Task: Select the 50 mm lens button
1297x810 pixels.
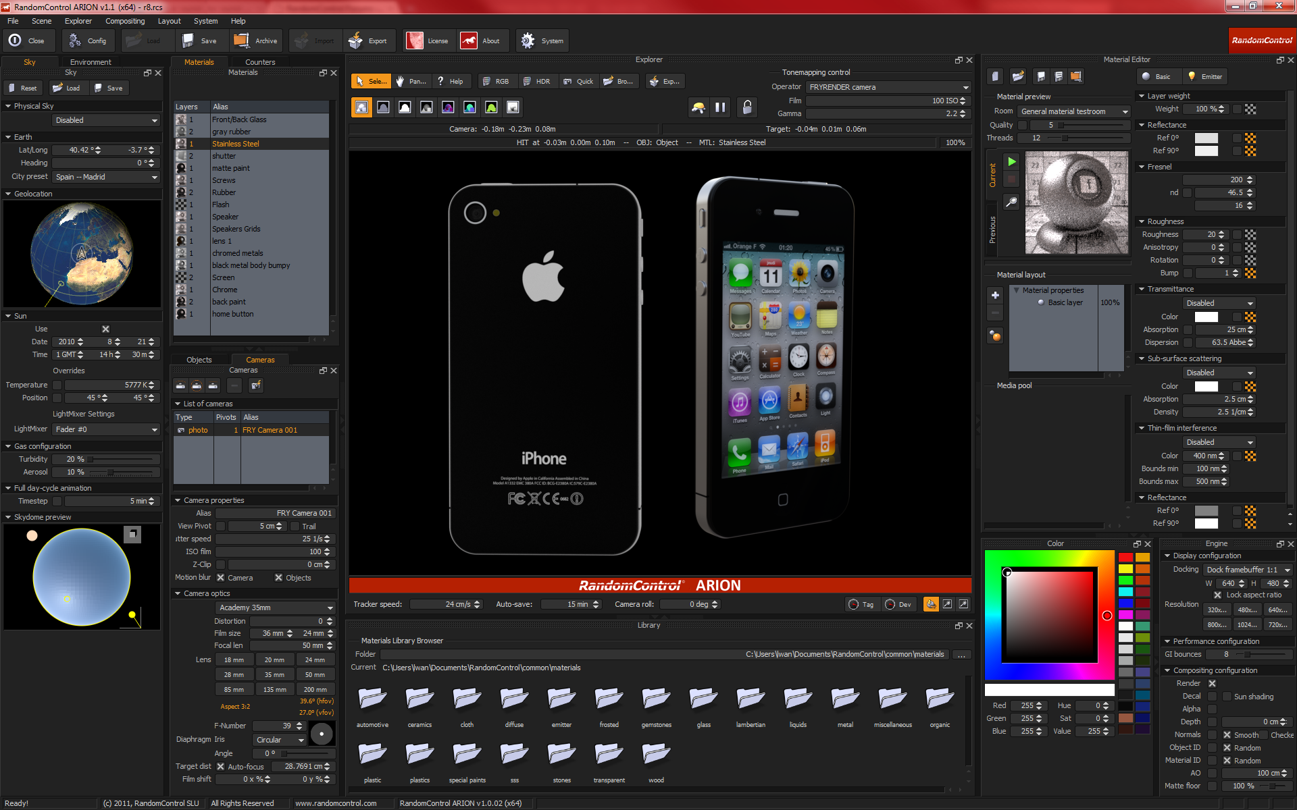Action: (314, 674)
